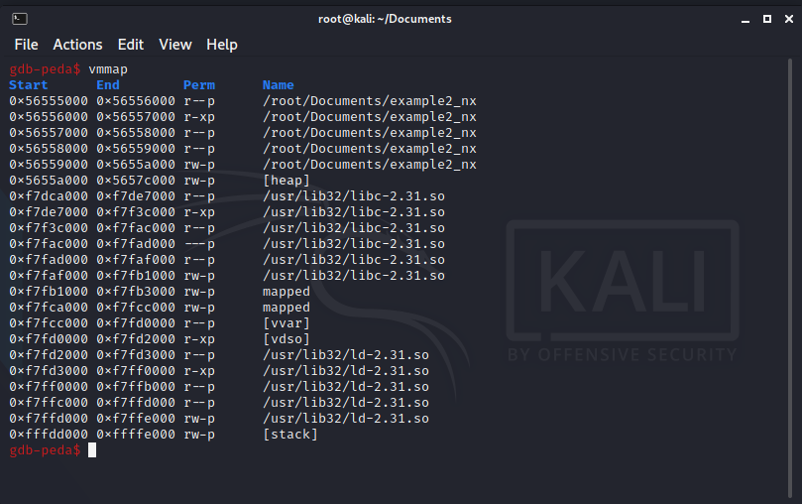802x504 pixels.
Task: Click the ---p permission entry
Action: (x=199, y=243)
